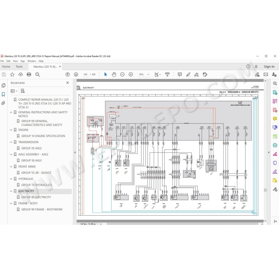This screenshot has width=279, height=279.
Task: Click find current bookmark icon
Action: click(x=23, y=91)
